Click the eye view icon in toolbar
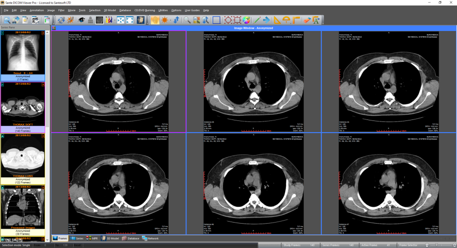Screen dimensions: 457x248 tap(81, 20)
